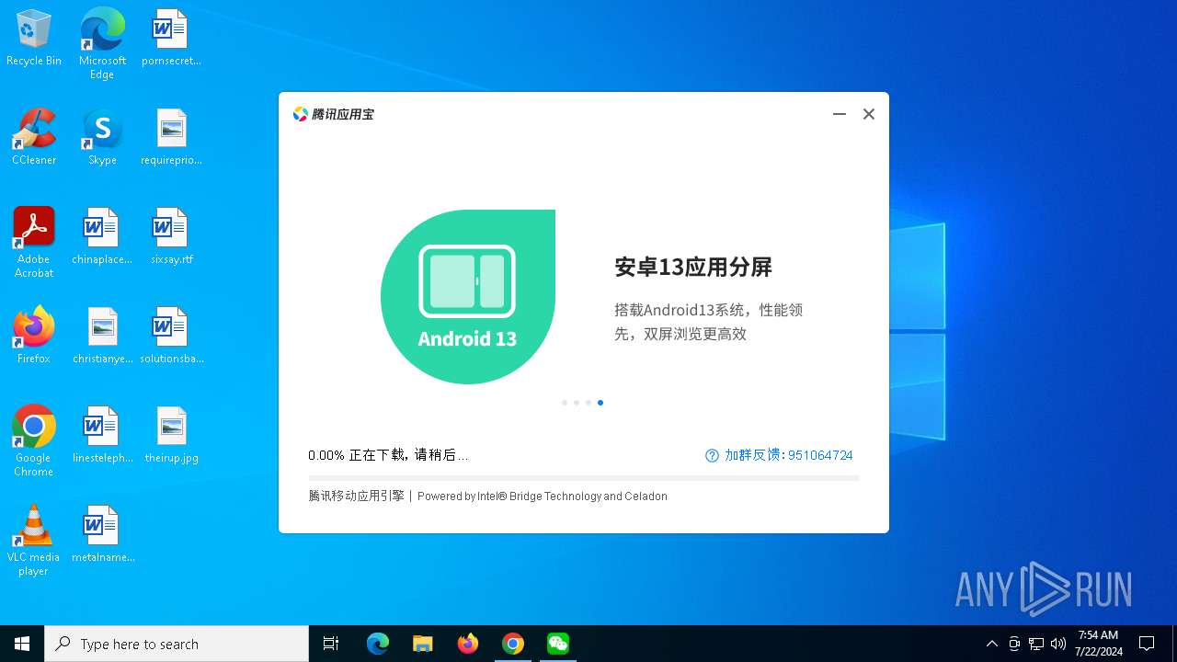1177x662 pixels.
Task: Click the 0.00% 正在下载 status text
Action: (388, 455)
